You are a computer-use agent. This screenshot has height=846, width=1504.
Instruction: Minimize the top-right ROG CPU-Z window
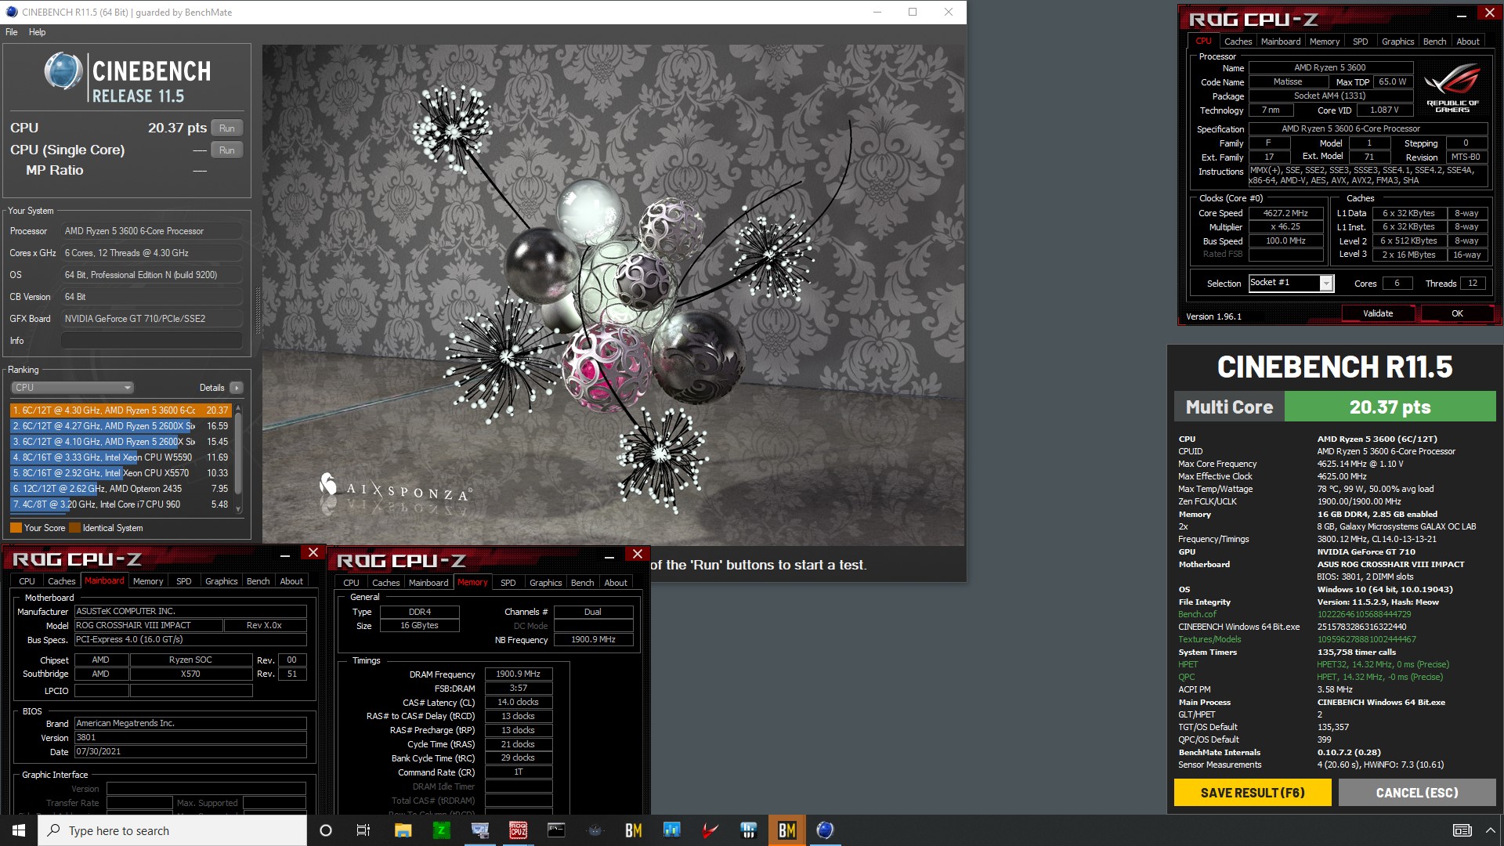point(1461,15)
